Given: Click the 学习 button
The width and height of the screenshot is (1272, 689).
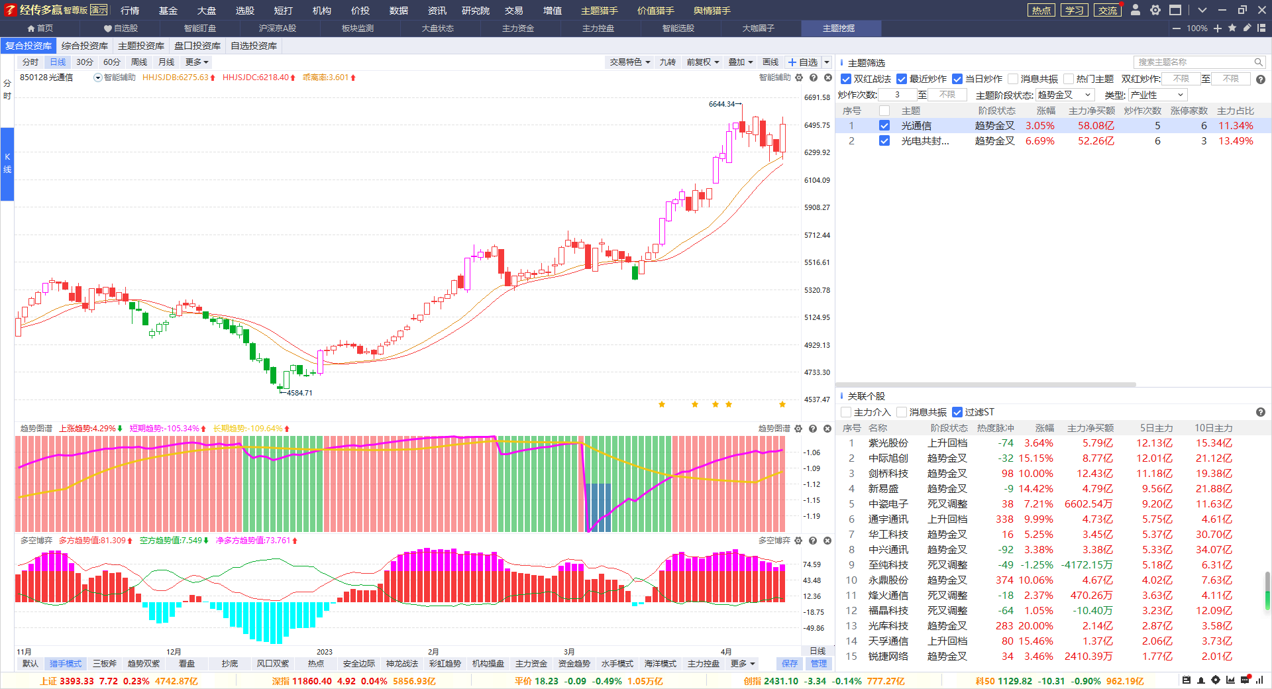Looking at the screenshot, I should click(1075, 10).
